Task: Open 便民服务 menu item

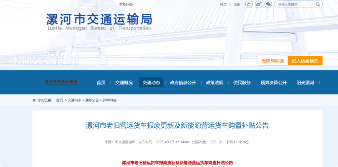Action: (242, 83)
